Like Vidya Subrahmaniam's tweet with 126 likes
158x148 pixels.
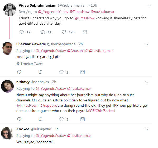pyautogui.click(x=64, y=32)
